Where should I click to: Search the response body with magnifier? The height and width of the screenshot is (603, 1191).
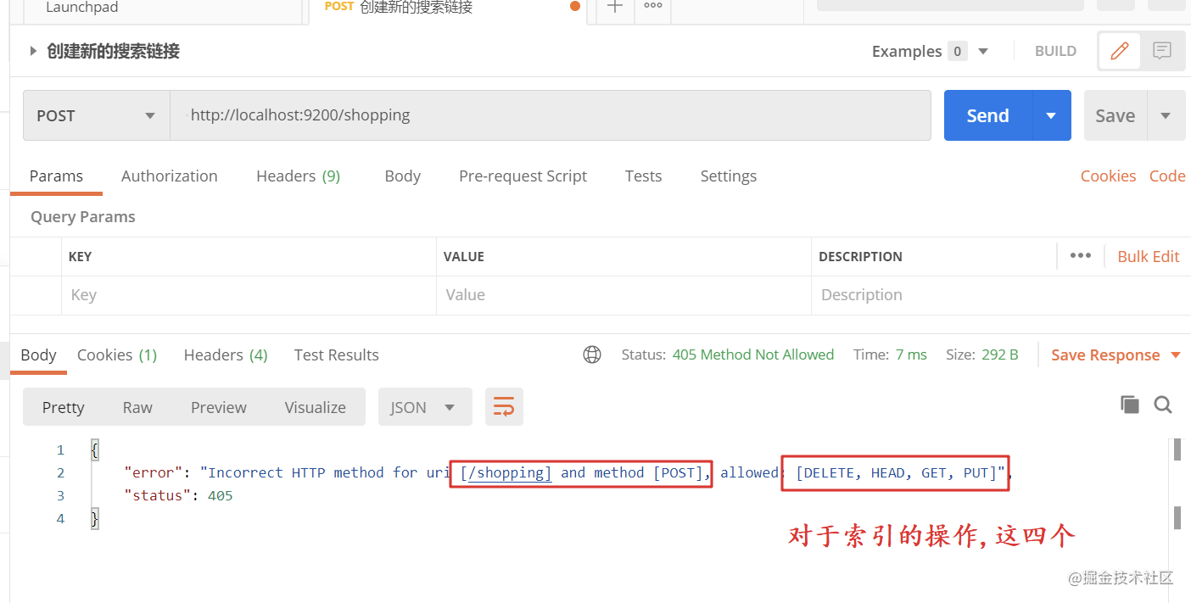coord(1163,405)
